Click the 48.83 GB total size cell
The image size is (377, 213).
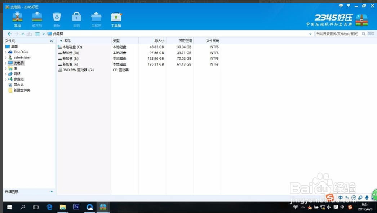pos(156,47)
